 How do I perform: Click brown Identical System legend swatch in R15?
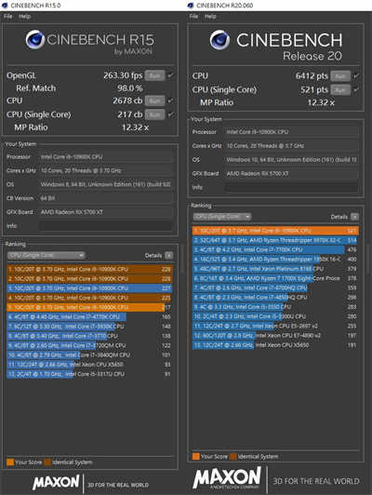coord(47,462)
